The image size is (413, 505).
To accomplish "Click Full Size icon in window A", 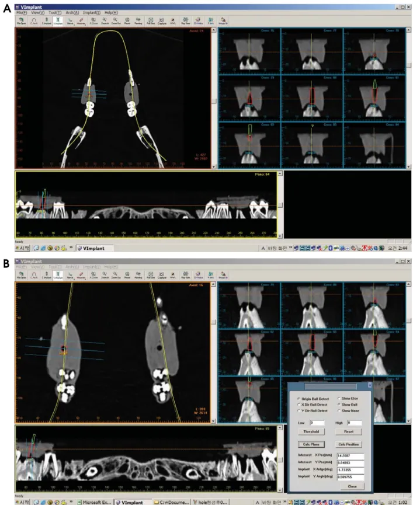I will point(151,21).
